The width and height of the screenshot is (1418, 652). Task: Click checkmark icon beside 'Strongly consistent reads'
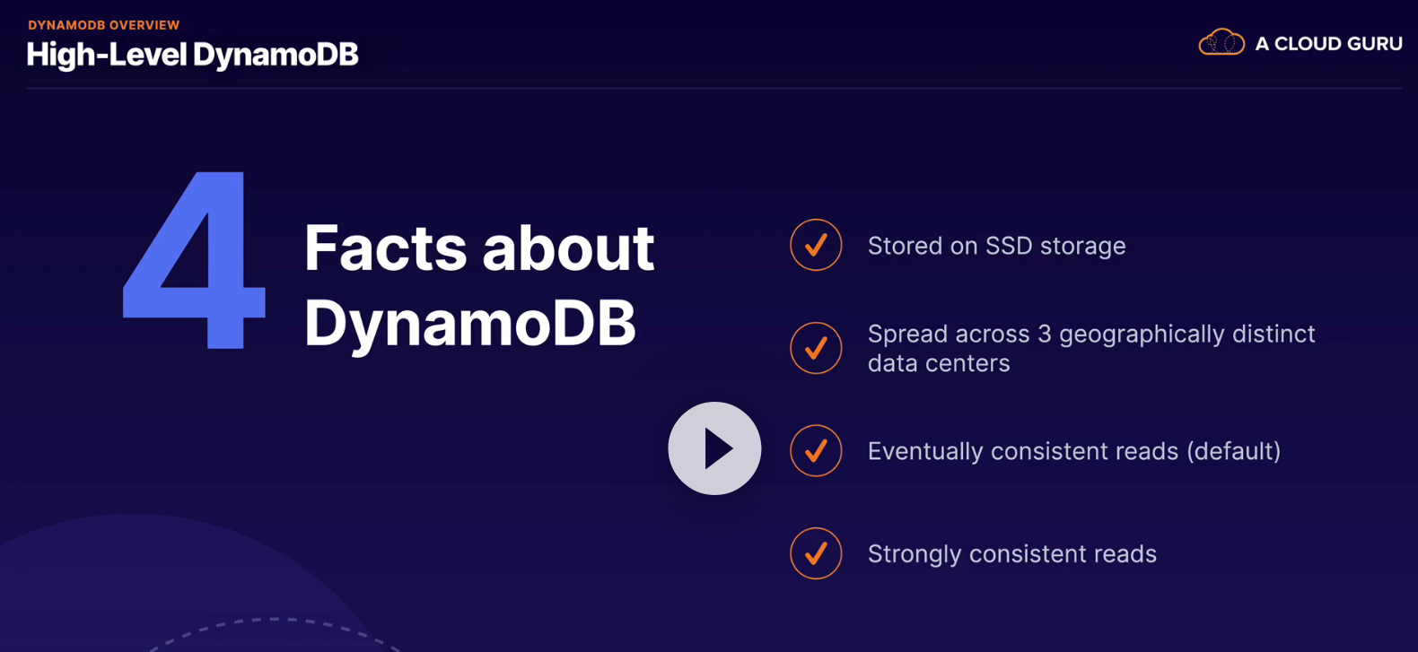[x=816, y=553]
